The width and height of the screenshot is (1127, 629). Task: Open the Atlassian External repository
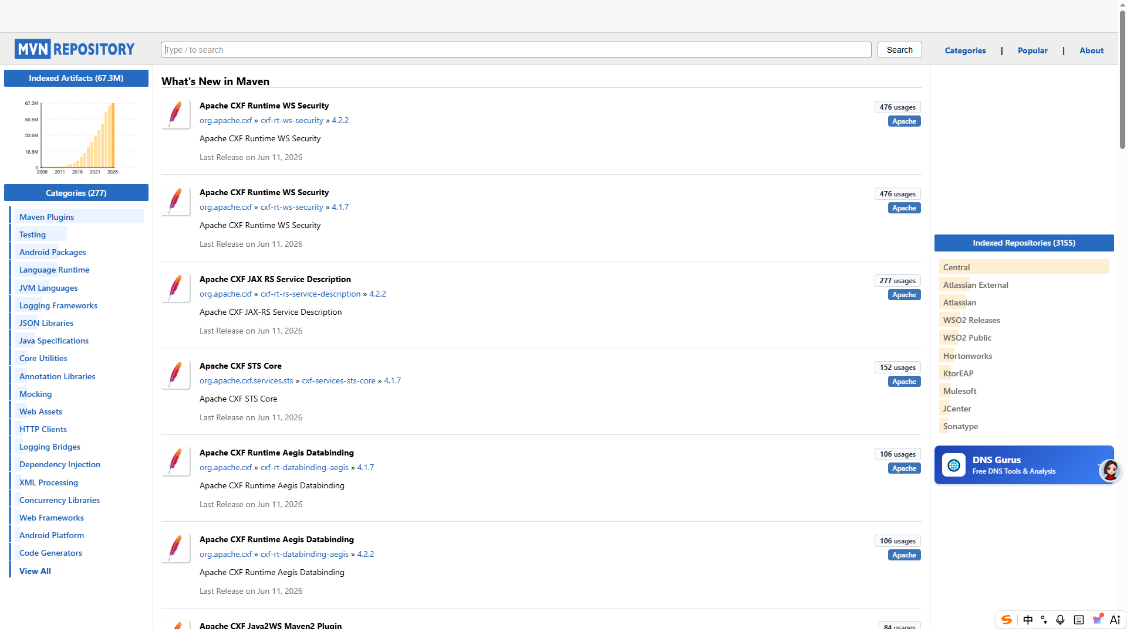(975, 285)
